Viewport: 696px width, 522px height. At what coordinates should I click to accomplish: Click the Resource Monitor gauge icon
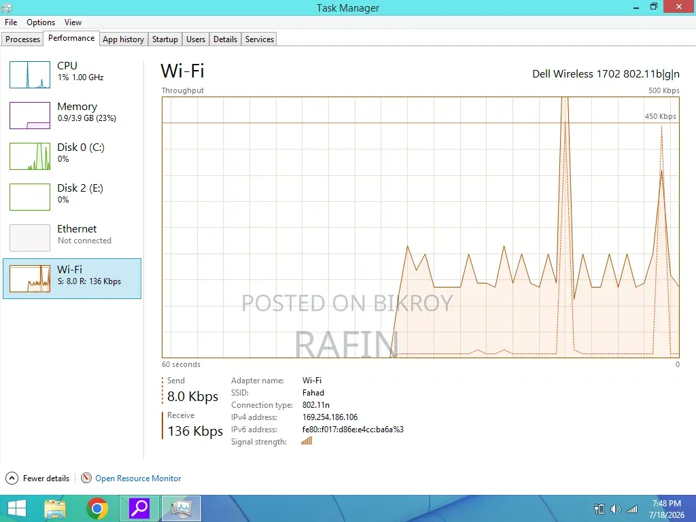[x=86, y=478]
